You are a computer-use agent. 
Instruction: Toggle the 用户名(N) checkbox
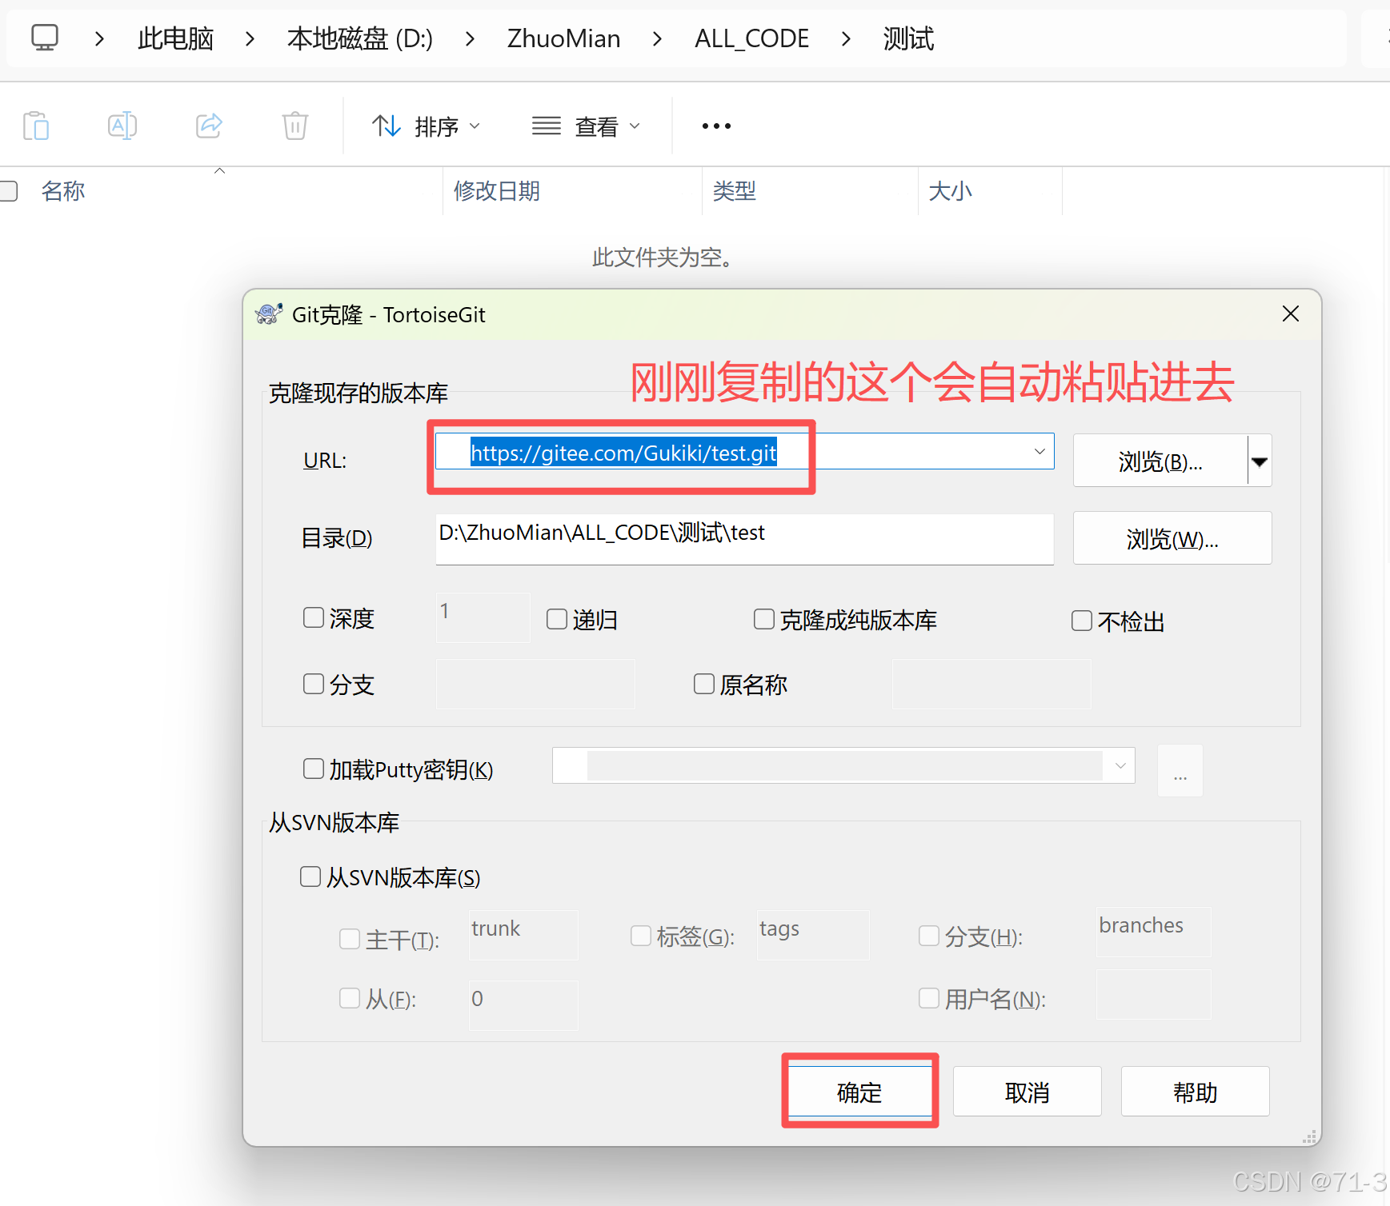tap(929, 998)
